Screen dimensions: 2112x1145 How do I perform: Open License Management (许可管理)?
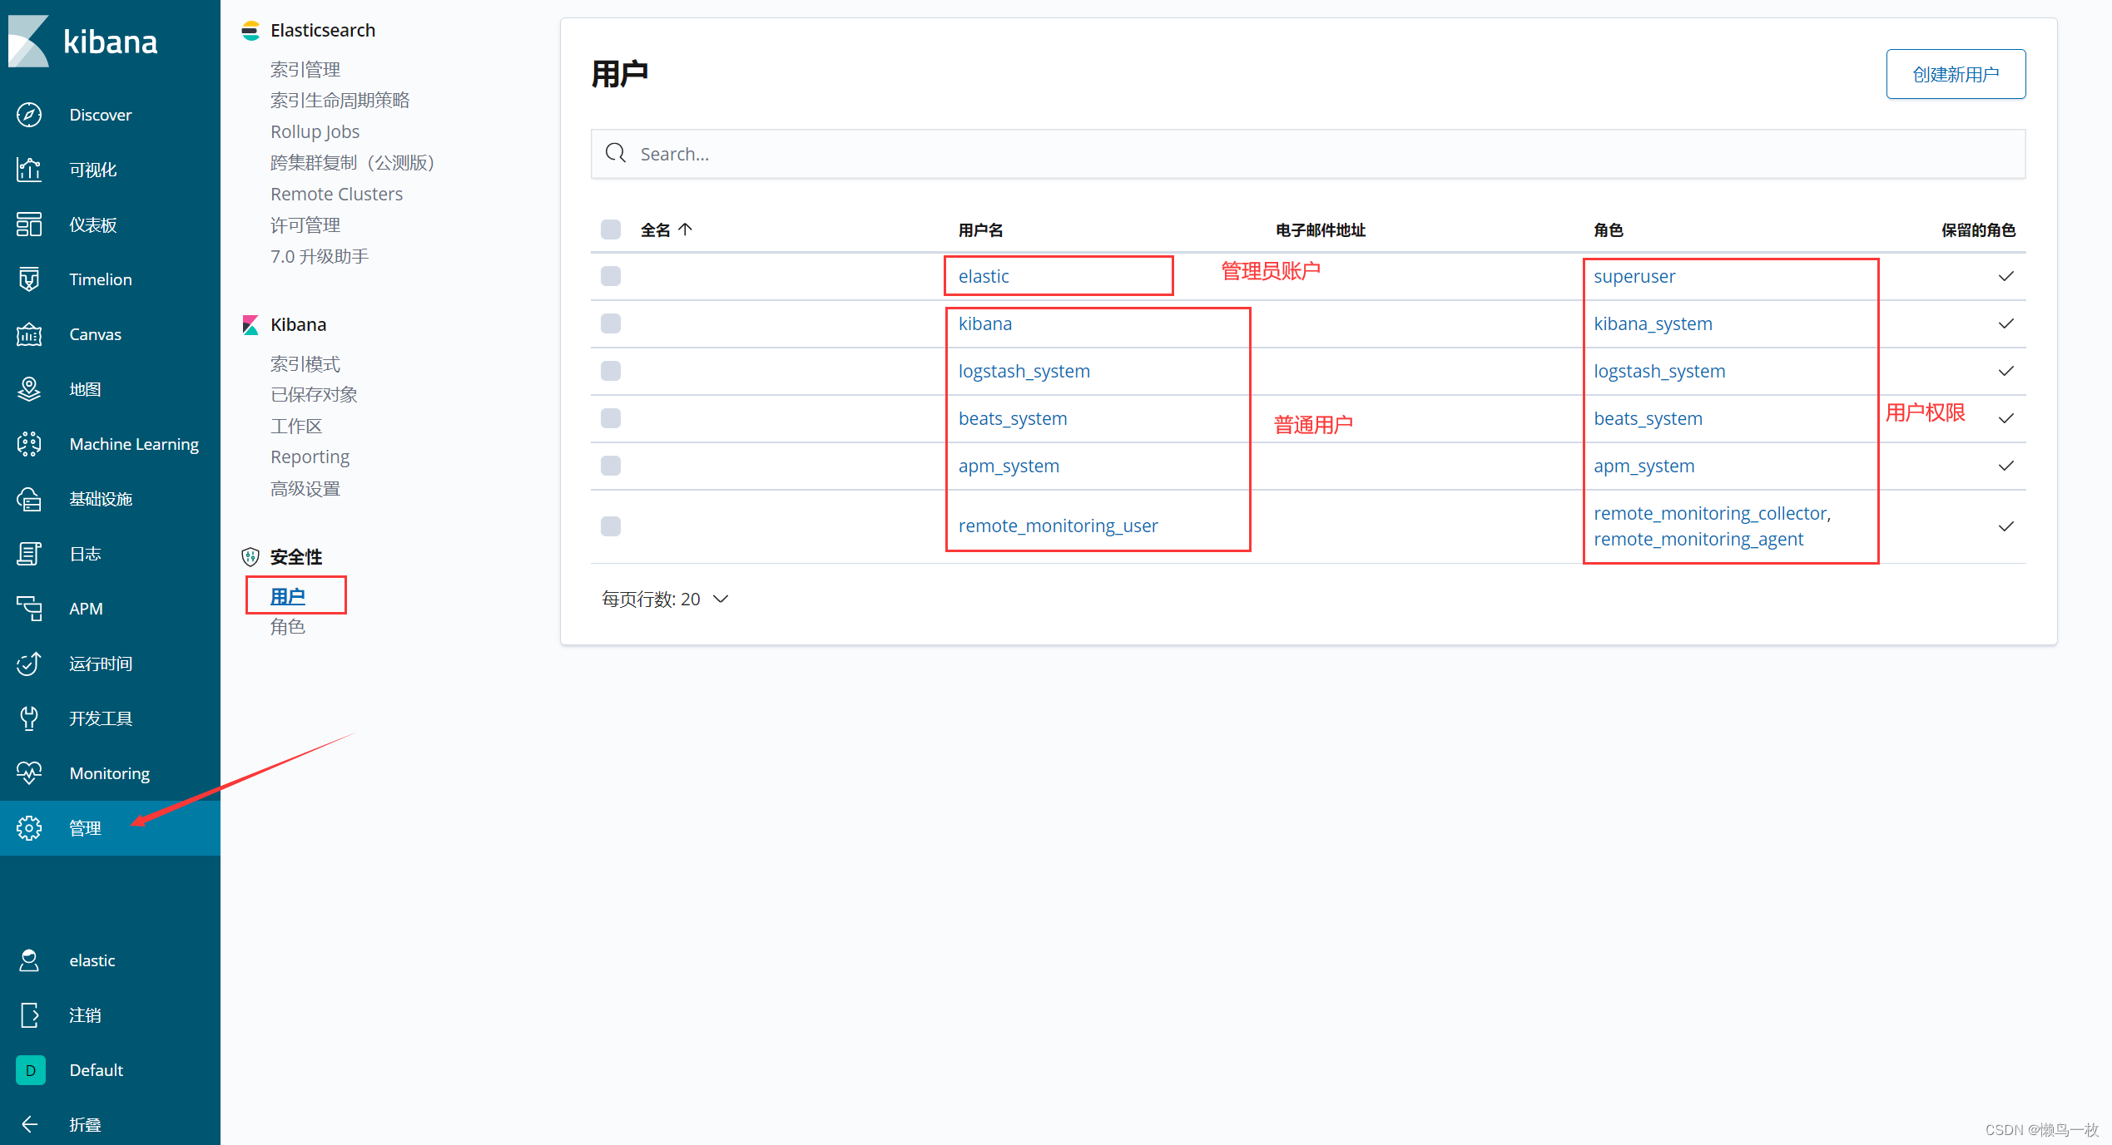pyautogui.click(x=305, y=225)
